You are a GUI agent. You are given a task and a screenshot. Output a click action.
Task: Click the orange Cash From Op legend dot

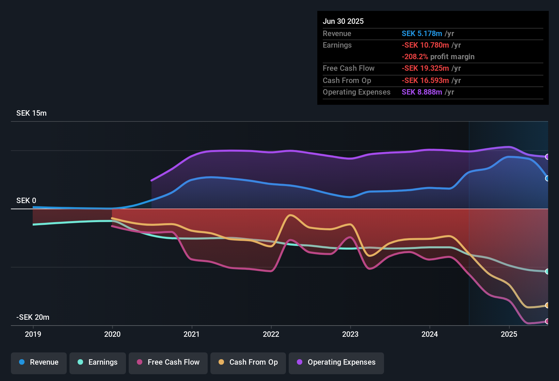(x=221, y=362)
